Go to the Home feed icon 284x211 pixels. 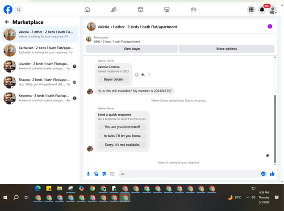(87, 10)
